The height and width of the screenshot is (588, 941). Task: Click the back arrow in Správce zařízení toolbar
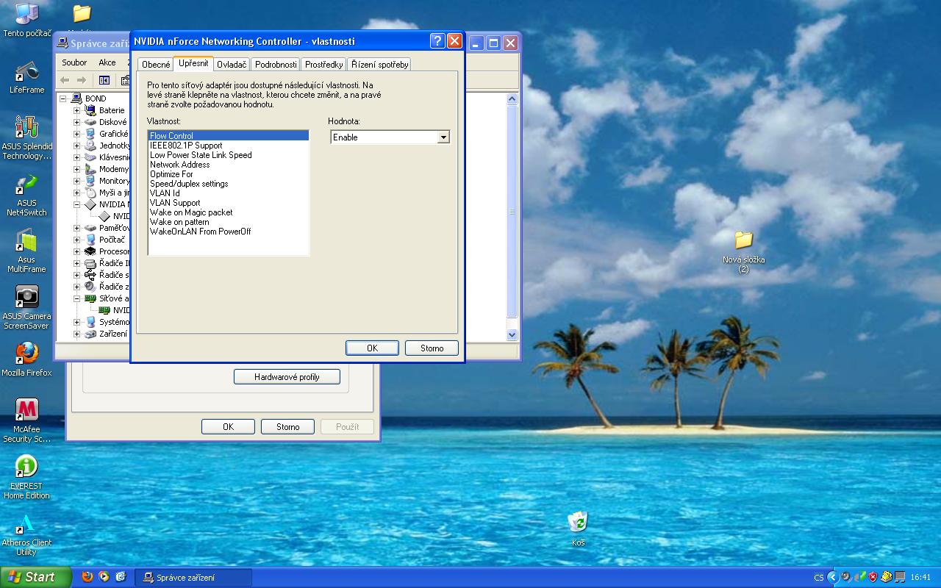click(x=65, y=80)
